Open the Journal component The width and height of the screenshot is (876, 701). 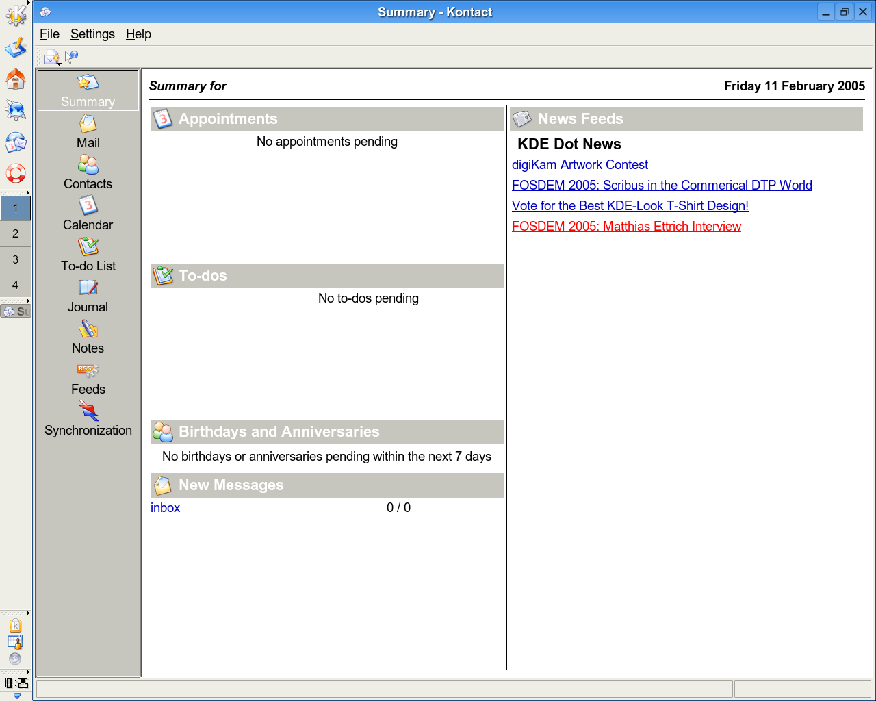(x=88, y=296)
